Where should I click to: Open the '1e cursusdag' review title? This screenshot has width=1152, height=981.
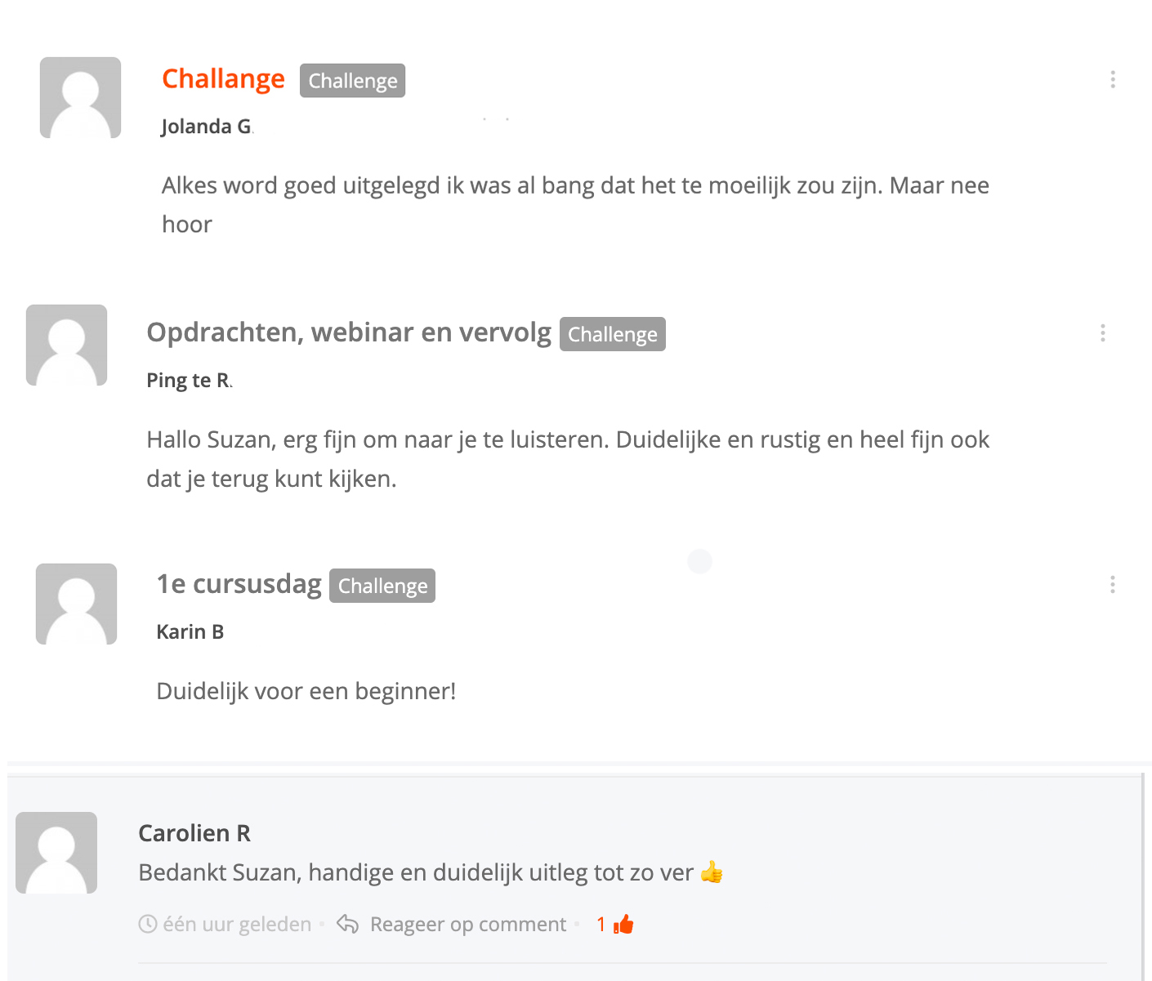click(239, 584)
